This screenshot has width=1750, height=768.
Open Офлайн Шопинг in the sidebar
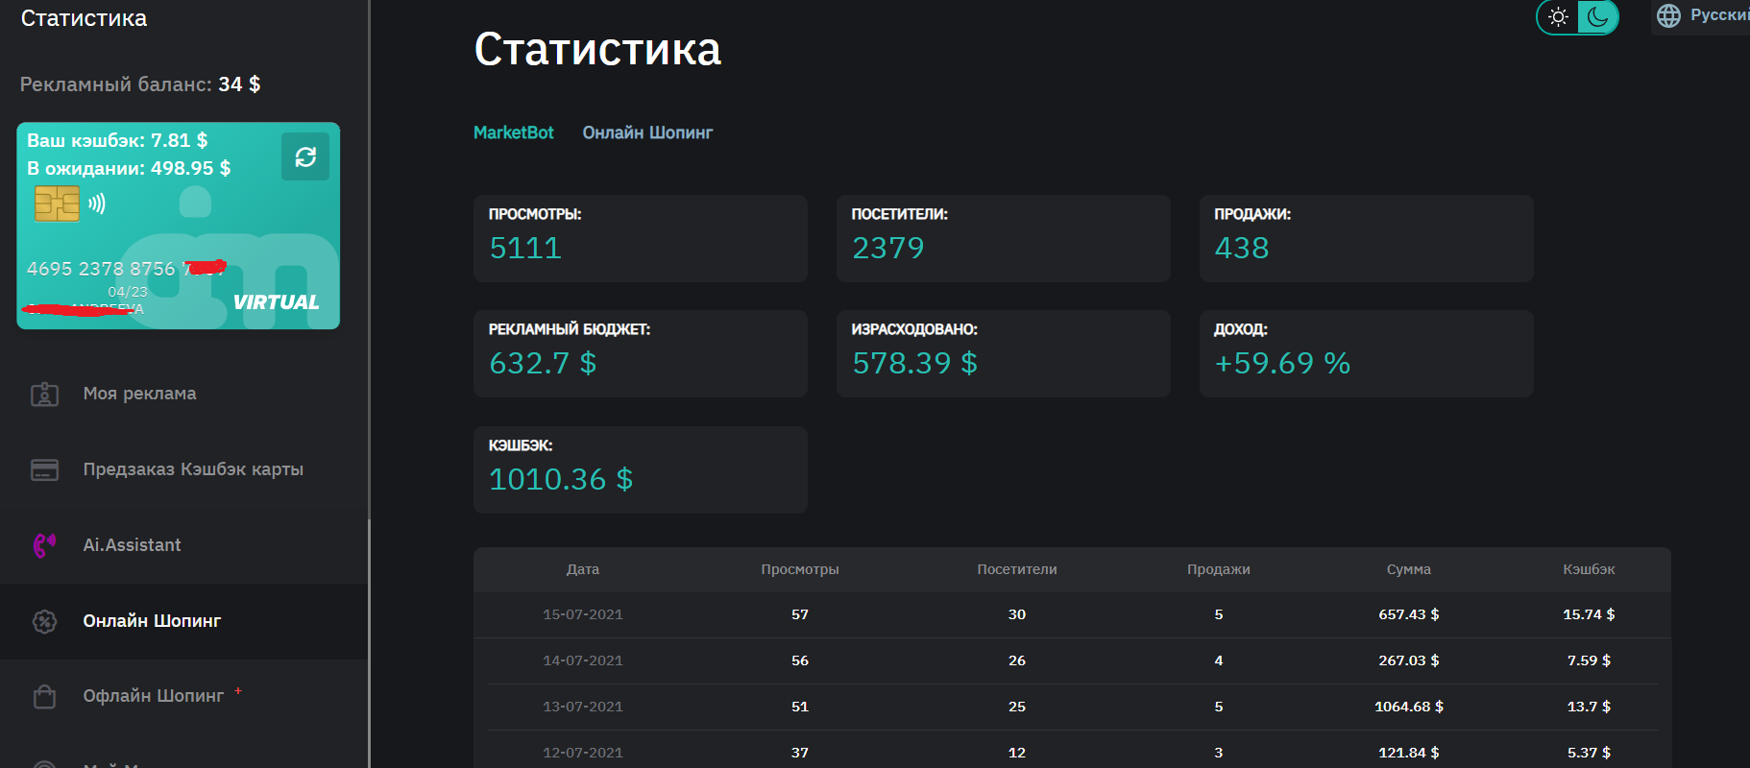tap(154, 696)
